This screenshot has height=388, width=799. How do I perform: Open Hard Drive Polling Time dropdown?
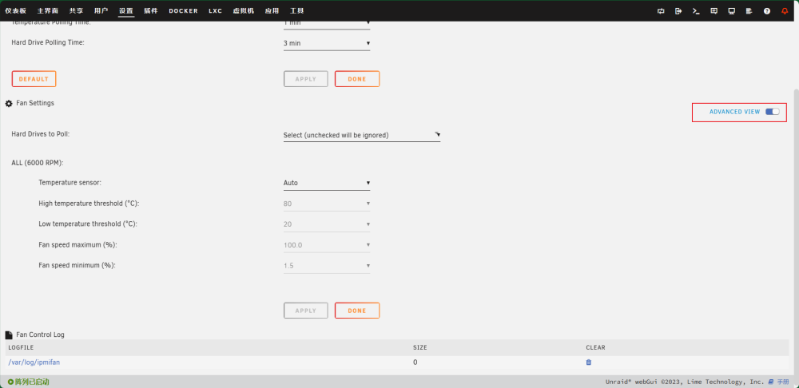327,43
